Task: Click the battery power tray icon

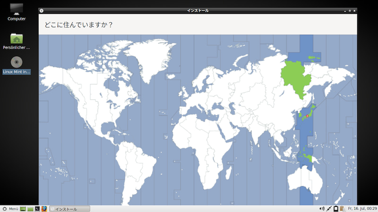Action: tap(335, 209)
